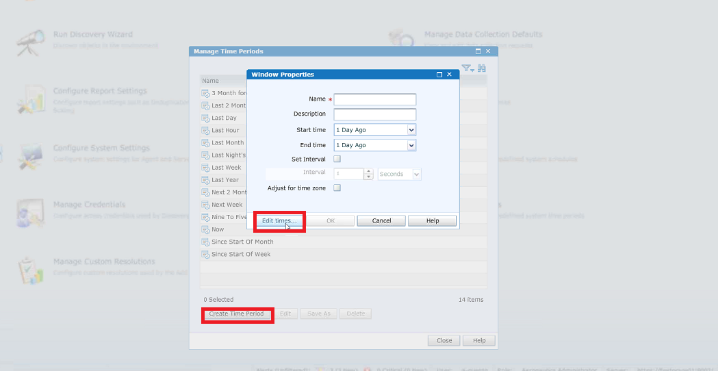Click the Last Day row icon
The width and height of the screenshot is (718, 371).
[x=205, y=118]
